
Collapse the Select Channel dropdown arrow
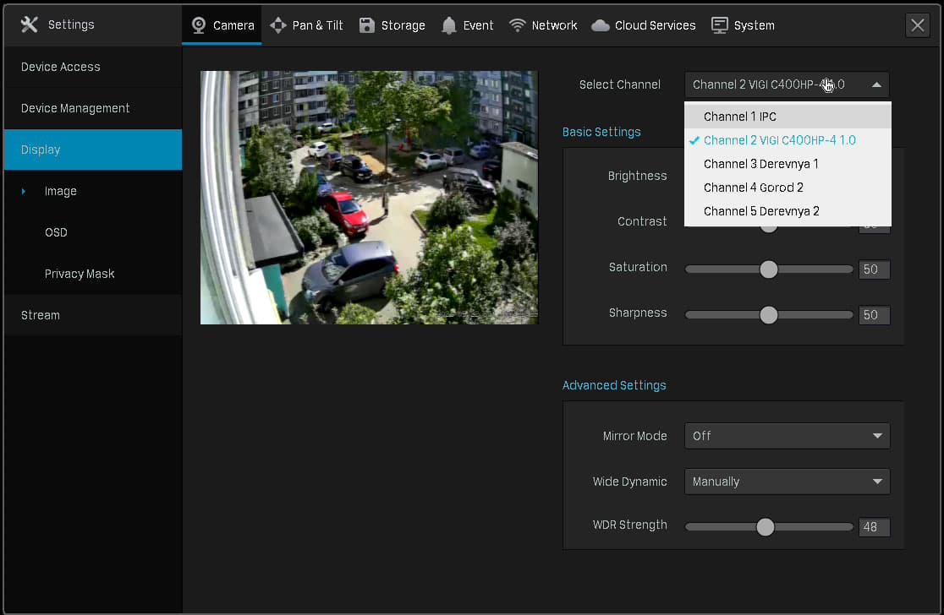tap(876, 84)
